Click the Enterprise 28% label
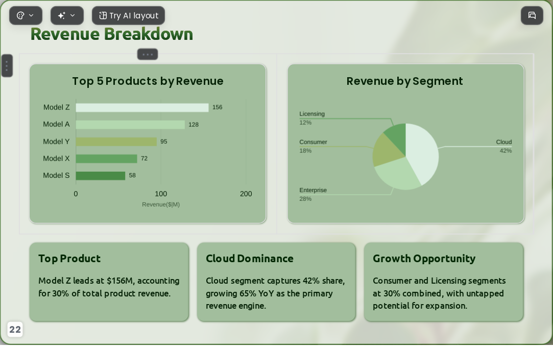Screen dimensions: 553x346 click(x=313, y=195)
